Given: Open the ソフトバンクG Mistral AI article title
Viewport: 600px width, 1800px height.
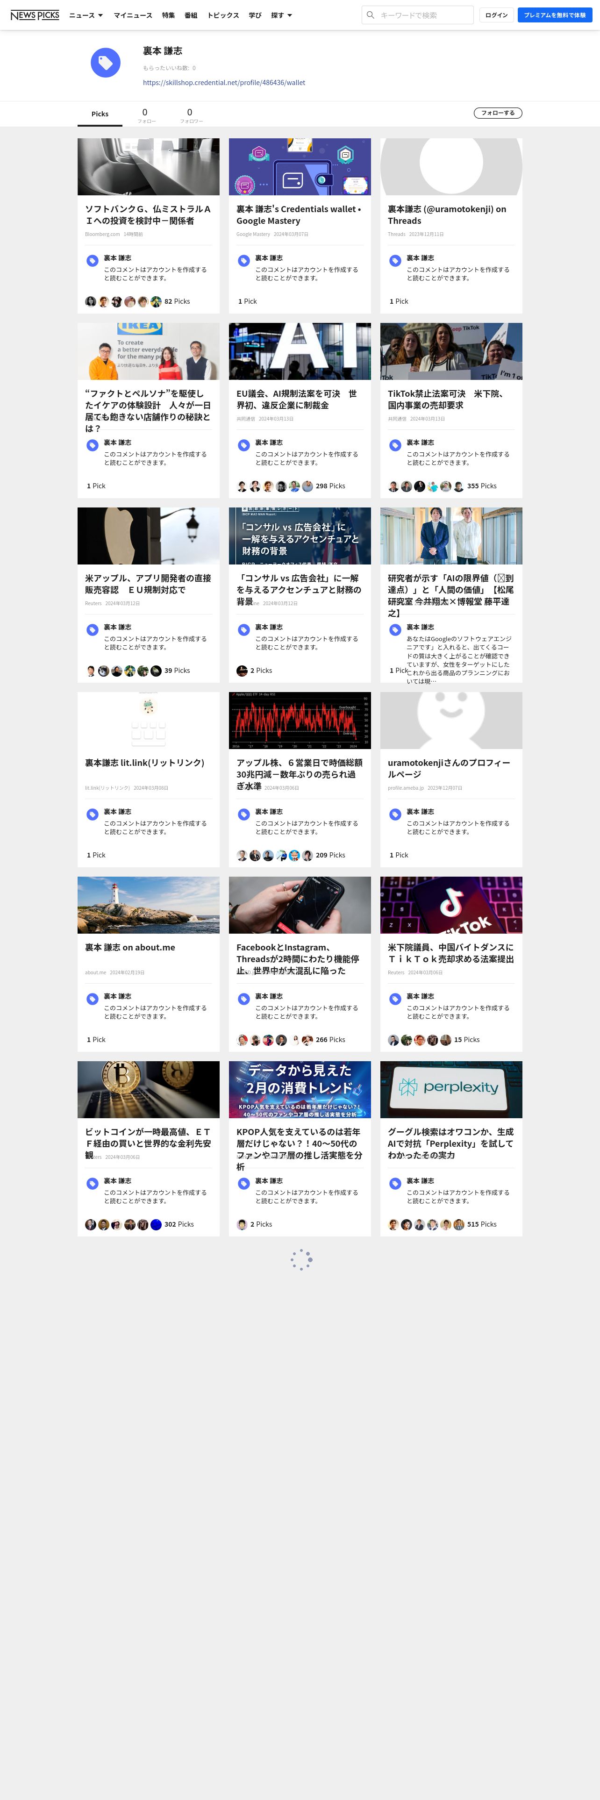Looking at the screenshot, I should pyautogui.click(x=148, y=214).
